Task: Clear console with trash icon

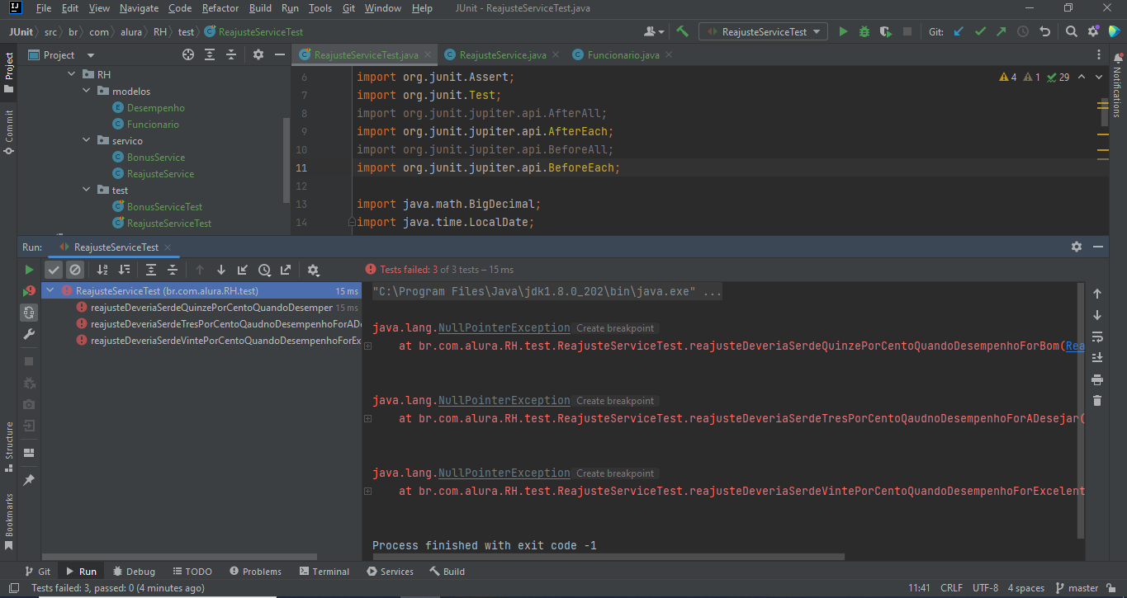Action: pyautogui.click(x=1097, y=401)
